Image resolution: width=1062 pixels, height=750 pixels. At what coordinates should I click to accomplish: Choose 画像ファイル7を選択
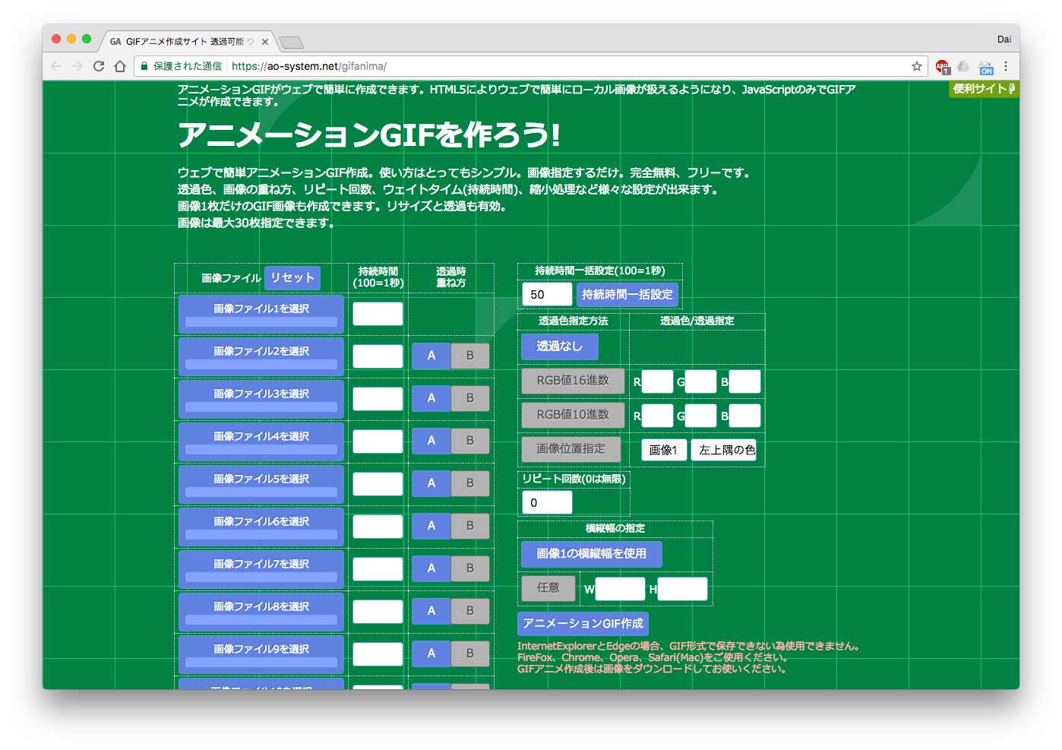coord(261,570)
